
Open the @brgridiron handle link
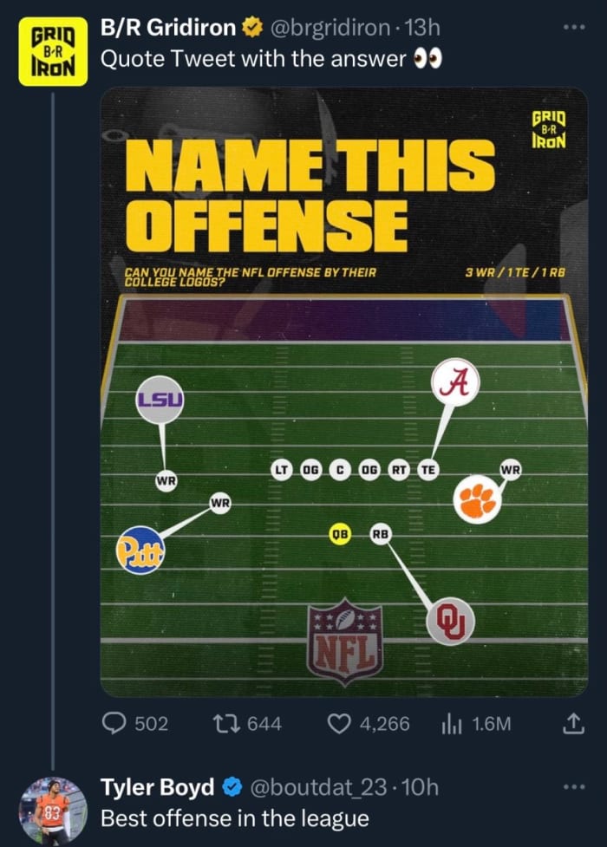tap(330, 29)
